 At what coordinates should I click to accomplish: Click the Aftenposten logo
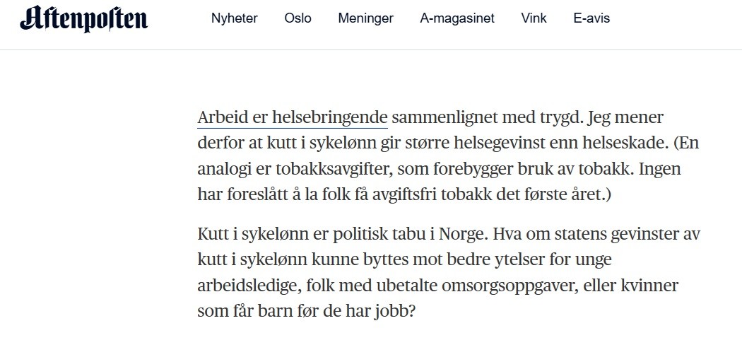coord(84,19)
